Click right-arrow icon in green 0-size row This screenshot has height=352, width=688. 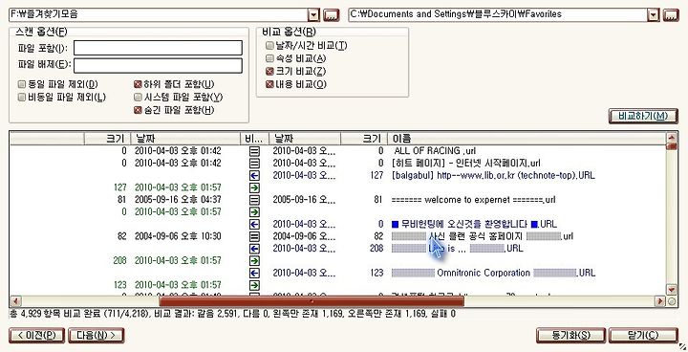pos(254,212)
